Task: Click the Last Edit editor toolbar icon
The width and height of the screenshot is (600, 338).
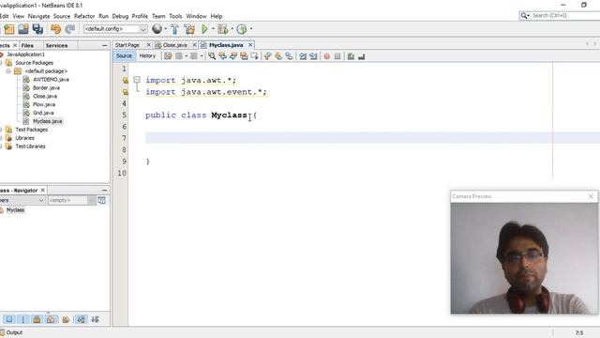Action: point(168,56)
